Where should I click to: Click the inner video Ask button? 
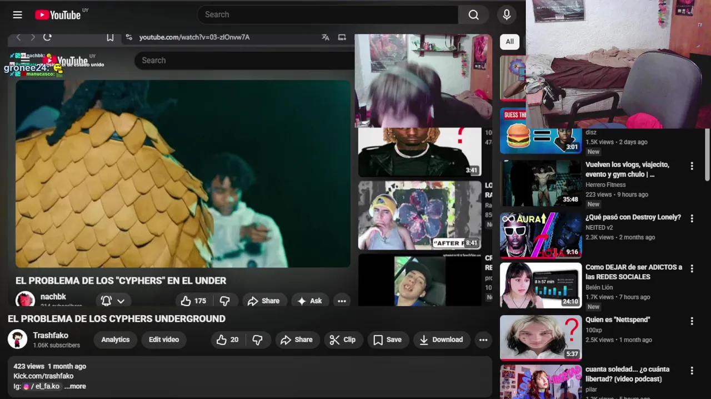[310, 301]
